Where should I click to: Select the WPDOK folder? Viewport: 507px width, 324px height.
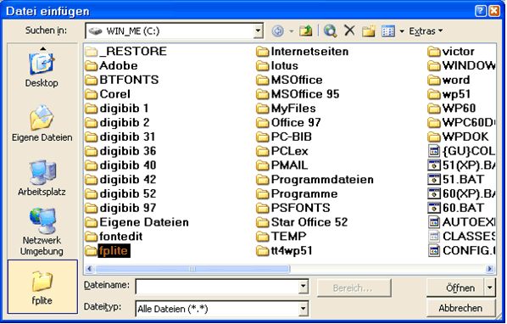point(458,137)
